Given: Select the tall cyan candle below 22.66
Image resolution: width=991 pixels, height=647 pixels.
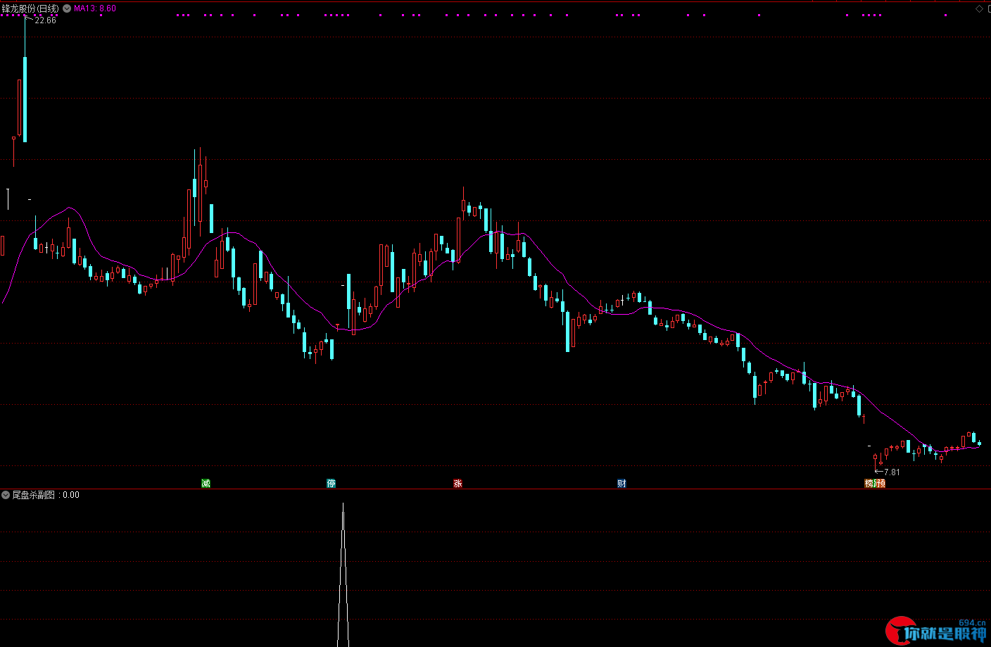Looking at the screenshot, I should (x=25, y=99).
